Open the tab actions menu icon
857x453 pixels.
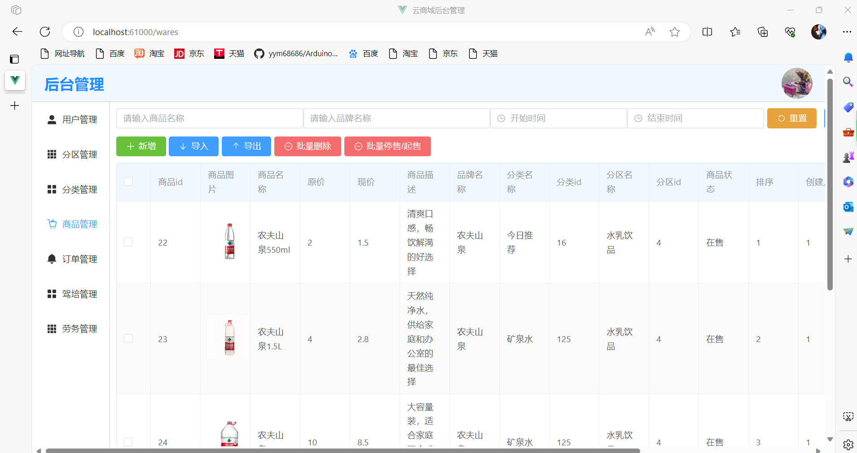pos(14,59)
